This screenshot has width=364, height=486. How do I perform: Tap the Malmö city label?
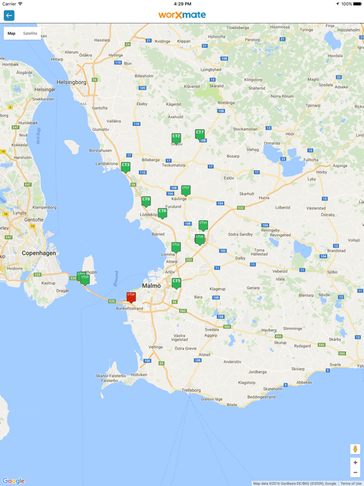tap(152, 286)
